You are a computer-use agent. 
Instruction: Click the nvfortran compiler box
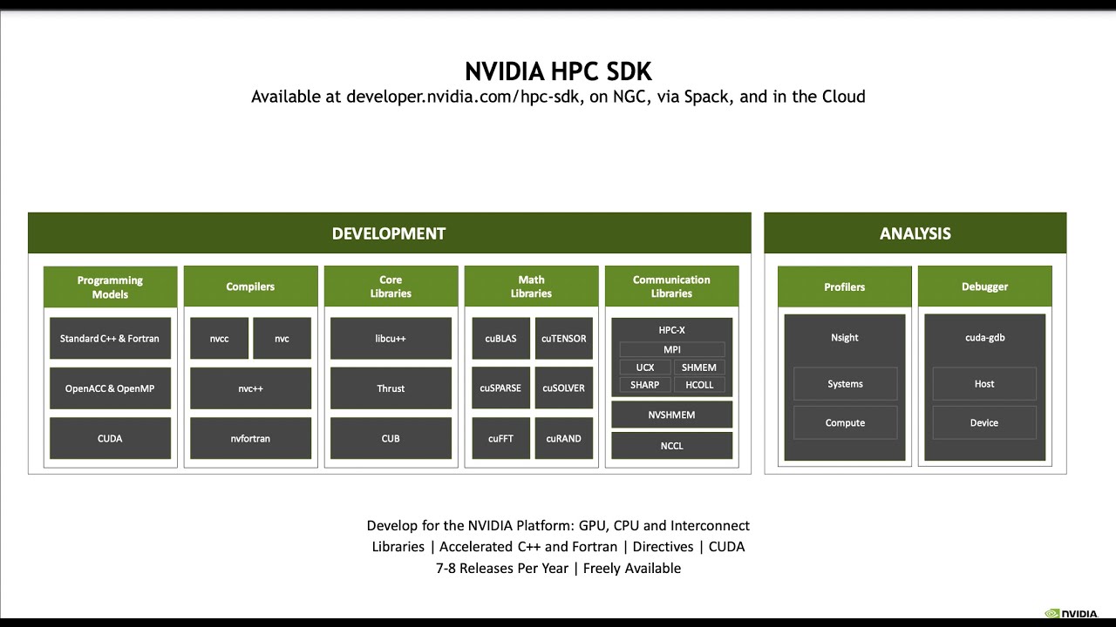point(250,438)
